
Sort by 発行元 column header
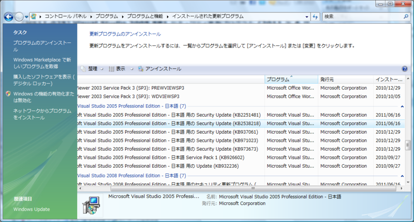click(346, 80)
